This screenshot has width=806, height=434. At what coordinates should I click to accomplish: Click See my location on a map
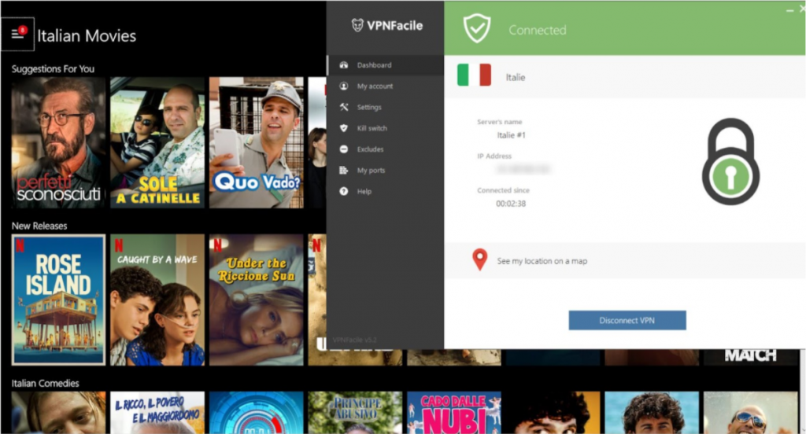[x=542, y=261]
